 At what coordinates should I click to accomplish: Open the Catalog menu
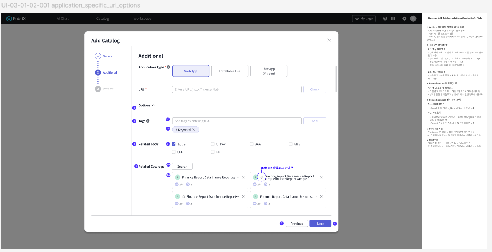click(103, 18)
